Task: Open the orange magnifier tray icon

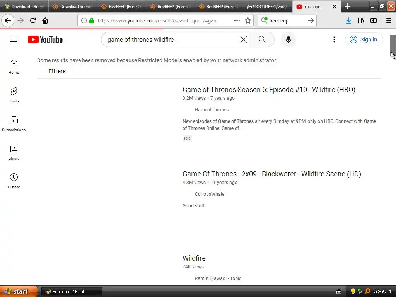Action: pyautogui.click(x=367, y=292)
